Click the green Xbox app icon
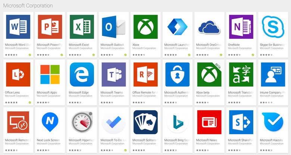 pos(145,27)
